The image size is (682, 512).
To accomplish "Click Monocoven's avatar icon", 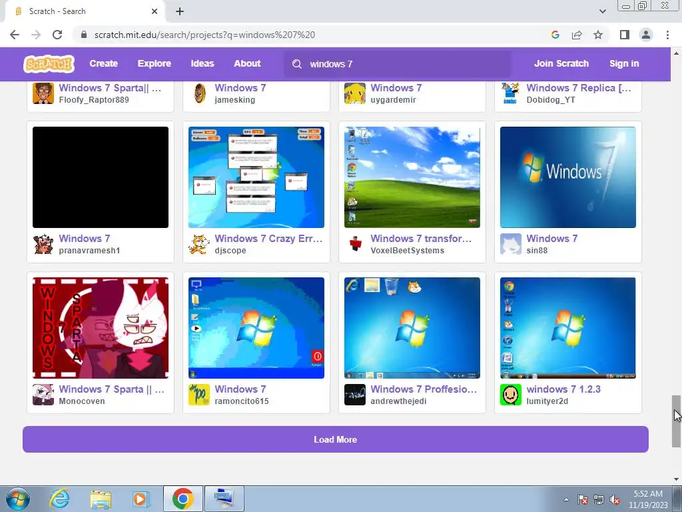I will (x=43, y=395).
